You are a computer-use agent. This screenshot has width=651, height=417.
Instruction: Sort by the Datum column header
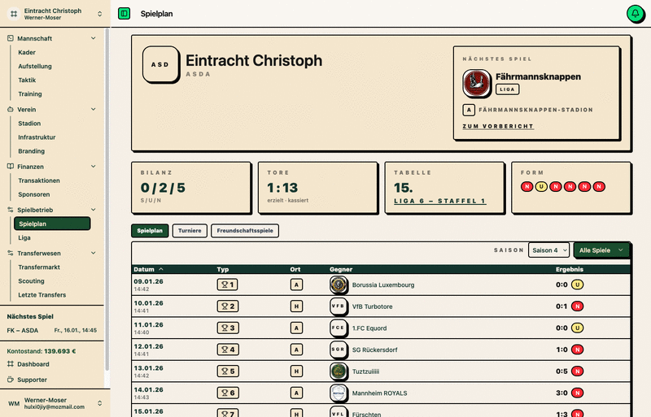point(148,269)
